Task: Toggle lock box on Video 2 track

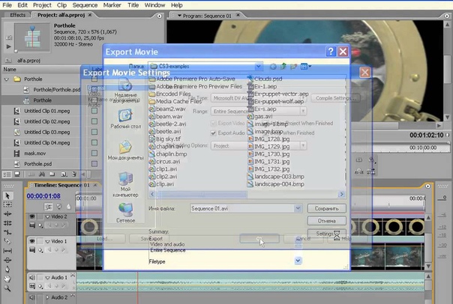Action: click(x=40, y=216)
